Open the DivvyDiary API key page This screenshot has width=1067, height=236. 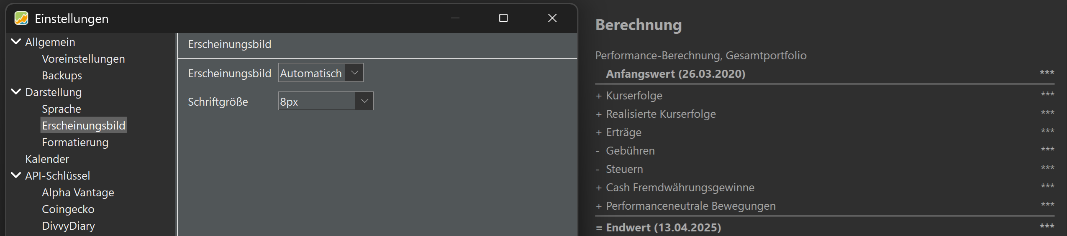pyautogui.click(x=69, y=226)
